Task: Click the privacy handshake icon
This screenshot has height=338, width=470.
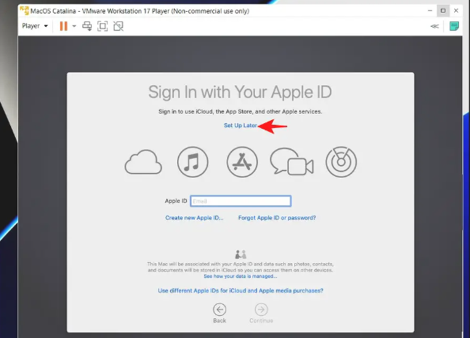Action: (241, 255)
